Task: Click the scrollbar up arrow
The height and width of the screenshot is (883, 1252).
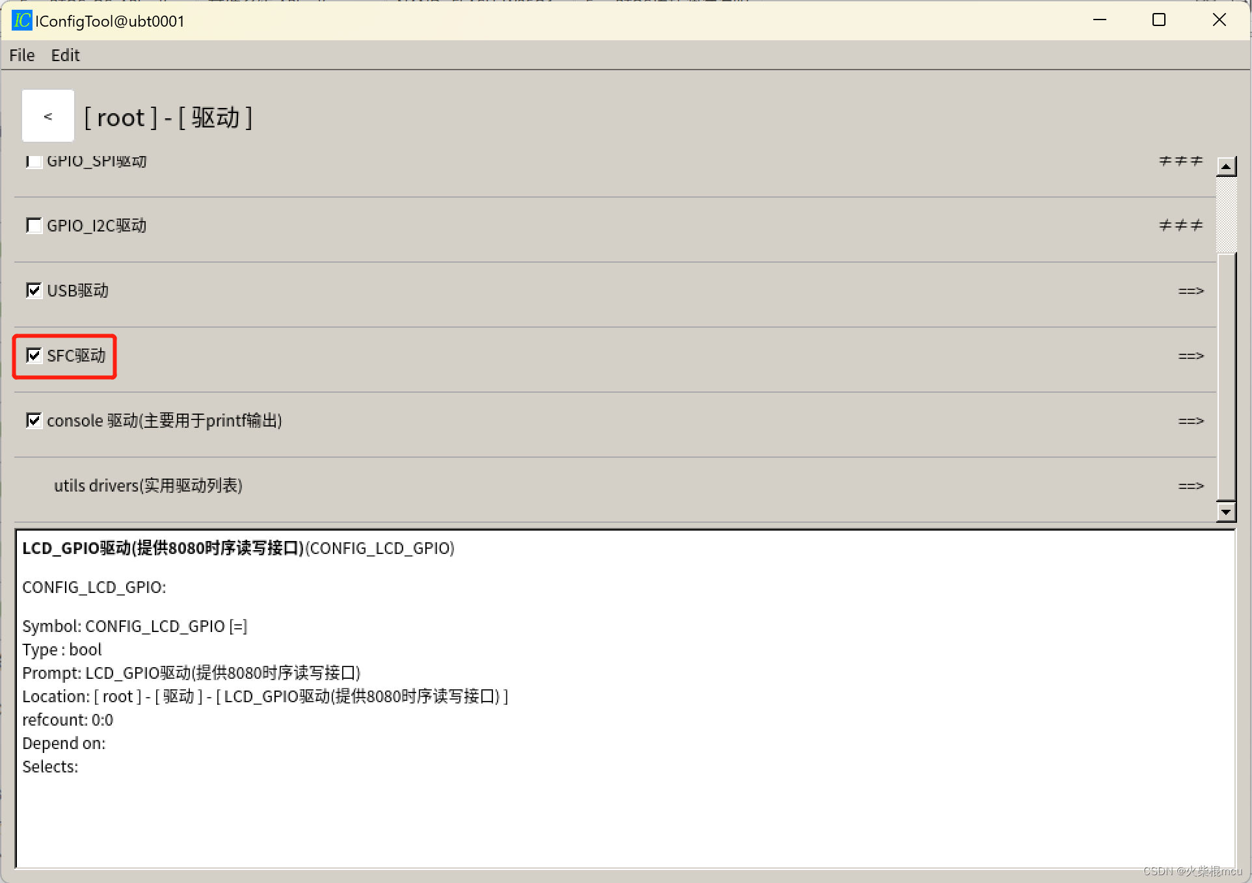Action: point(1225,167)
